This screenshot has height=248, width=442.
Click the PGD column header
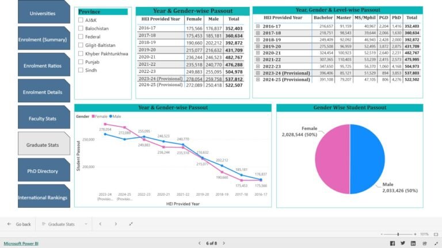[x=383, y=17]
